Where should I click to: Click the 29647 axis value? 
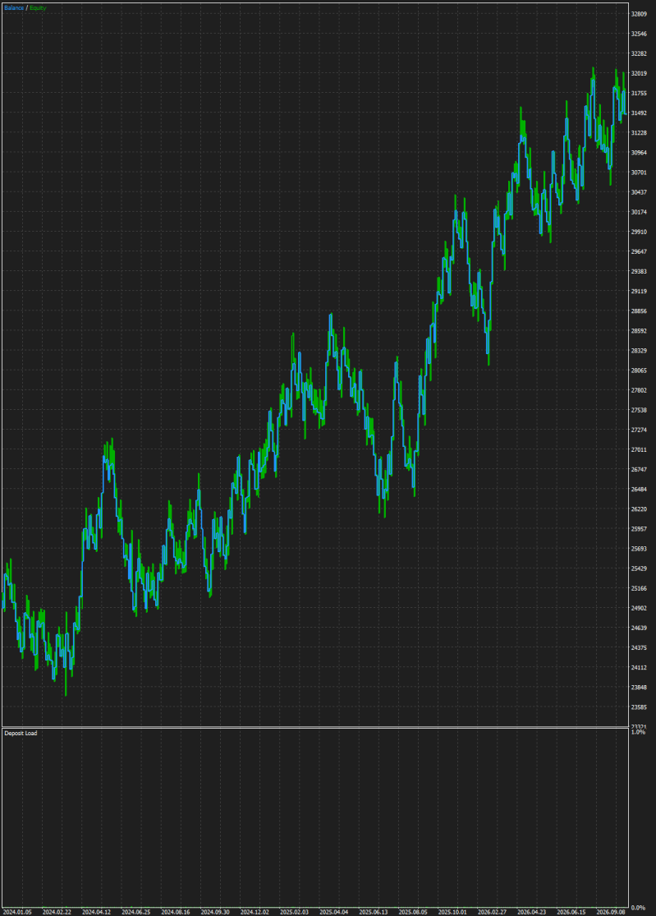tap(639, 251)
